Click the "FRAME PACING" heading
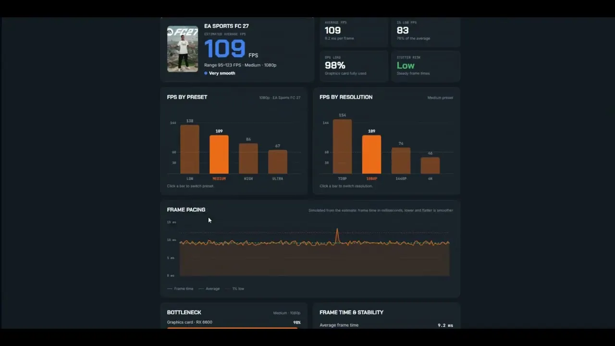The width and height of the screenshot is (615, 346). point(186,210)
